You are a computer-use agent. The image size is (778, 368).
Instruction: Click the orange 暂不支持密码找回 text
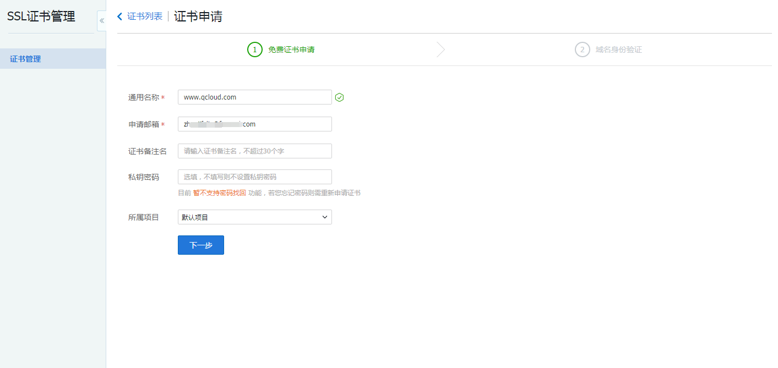coord(219,193)
